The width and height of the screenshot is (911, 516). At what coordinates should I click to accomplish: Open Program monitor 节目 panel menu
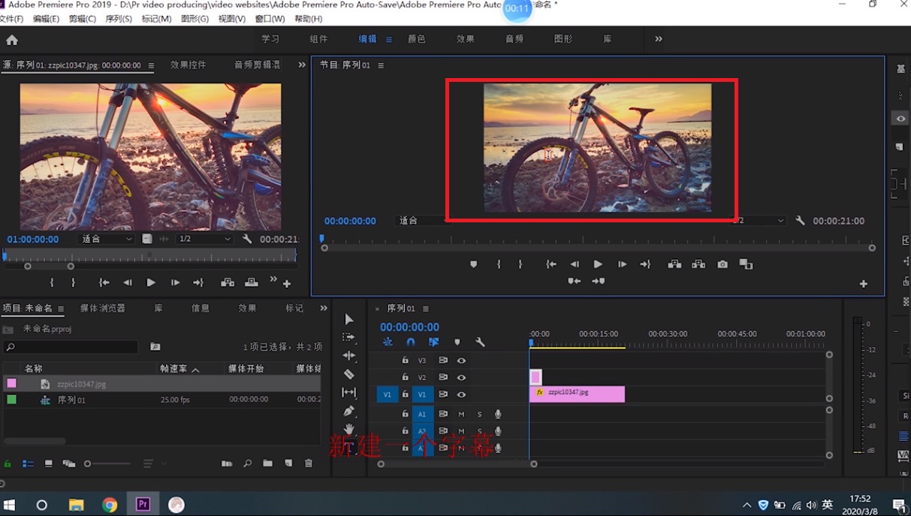point(381,65)
